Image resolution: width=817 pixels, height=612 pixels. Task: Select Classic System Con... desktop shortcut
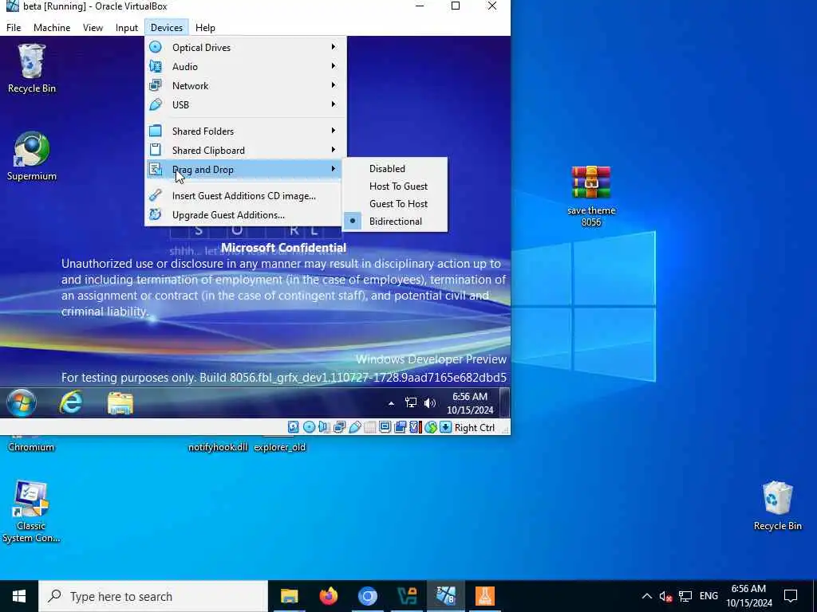[x=31, y=512]
